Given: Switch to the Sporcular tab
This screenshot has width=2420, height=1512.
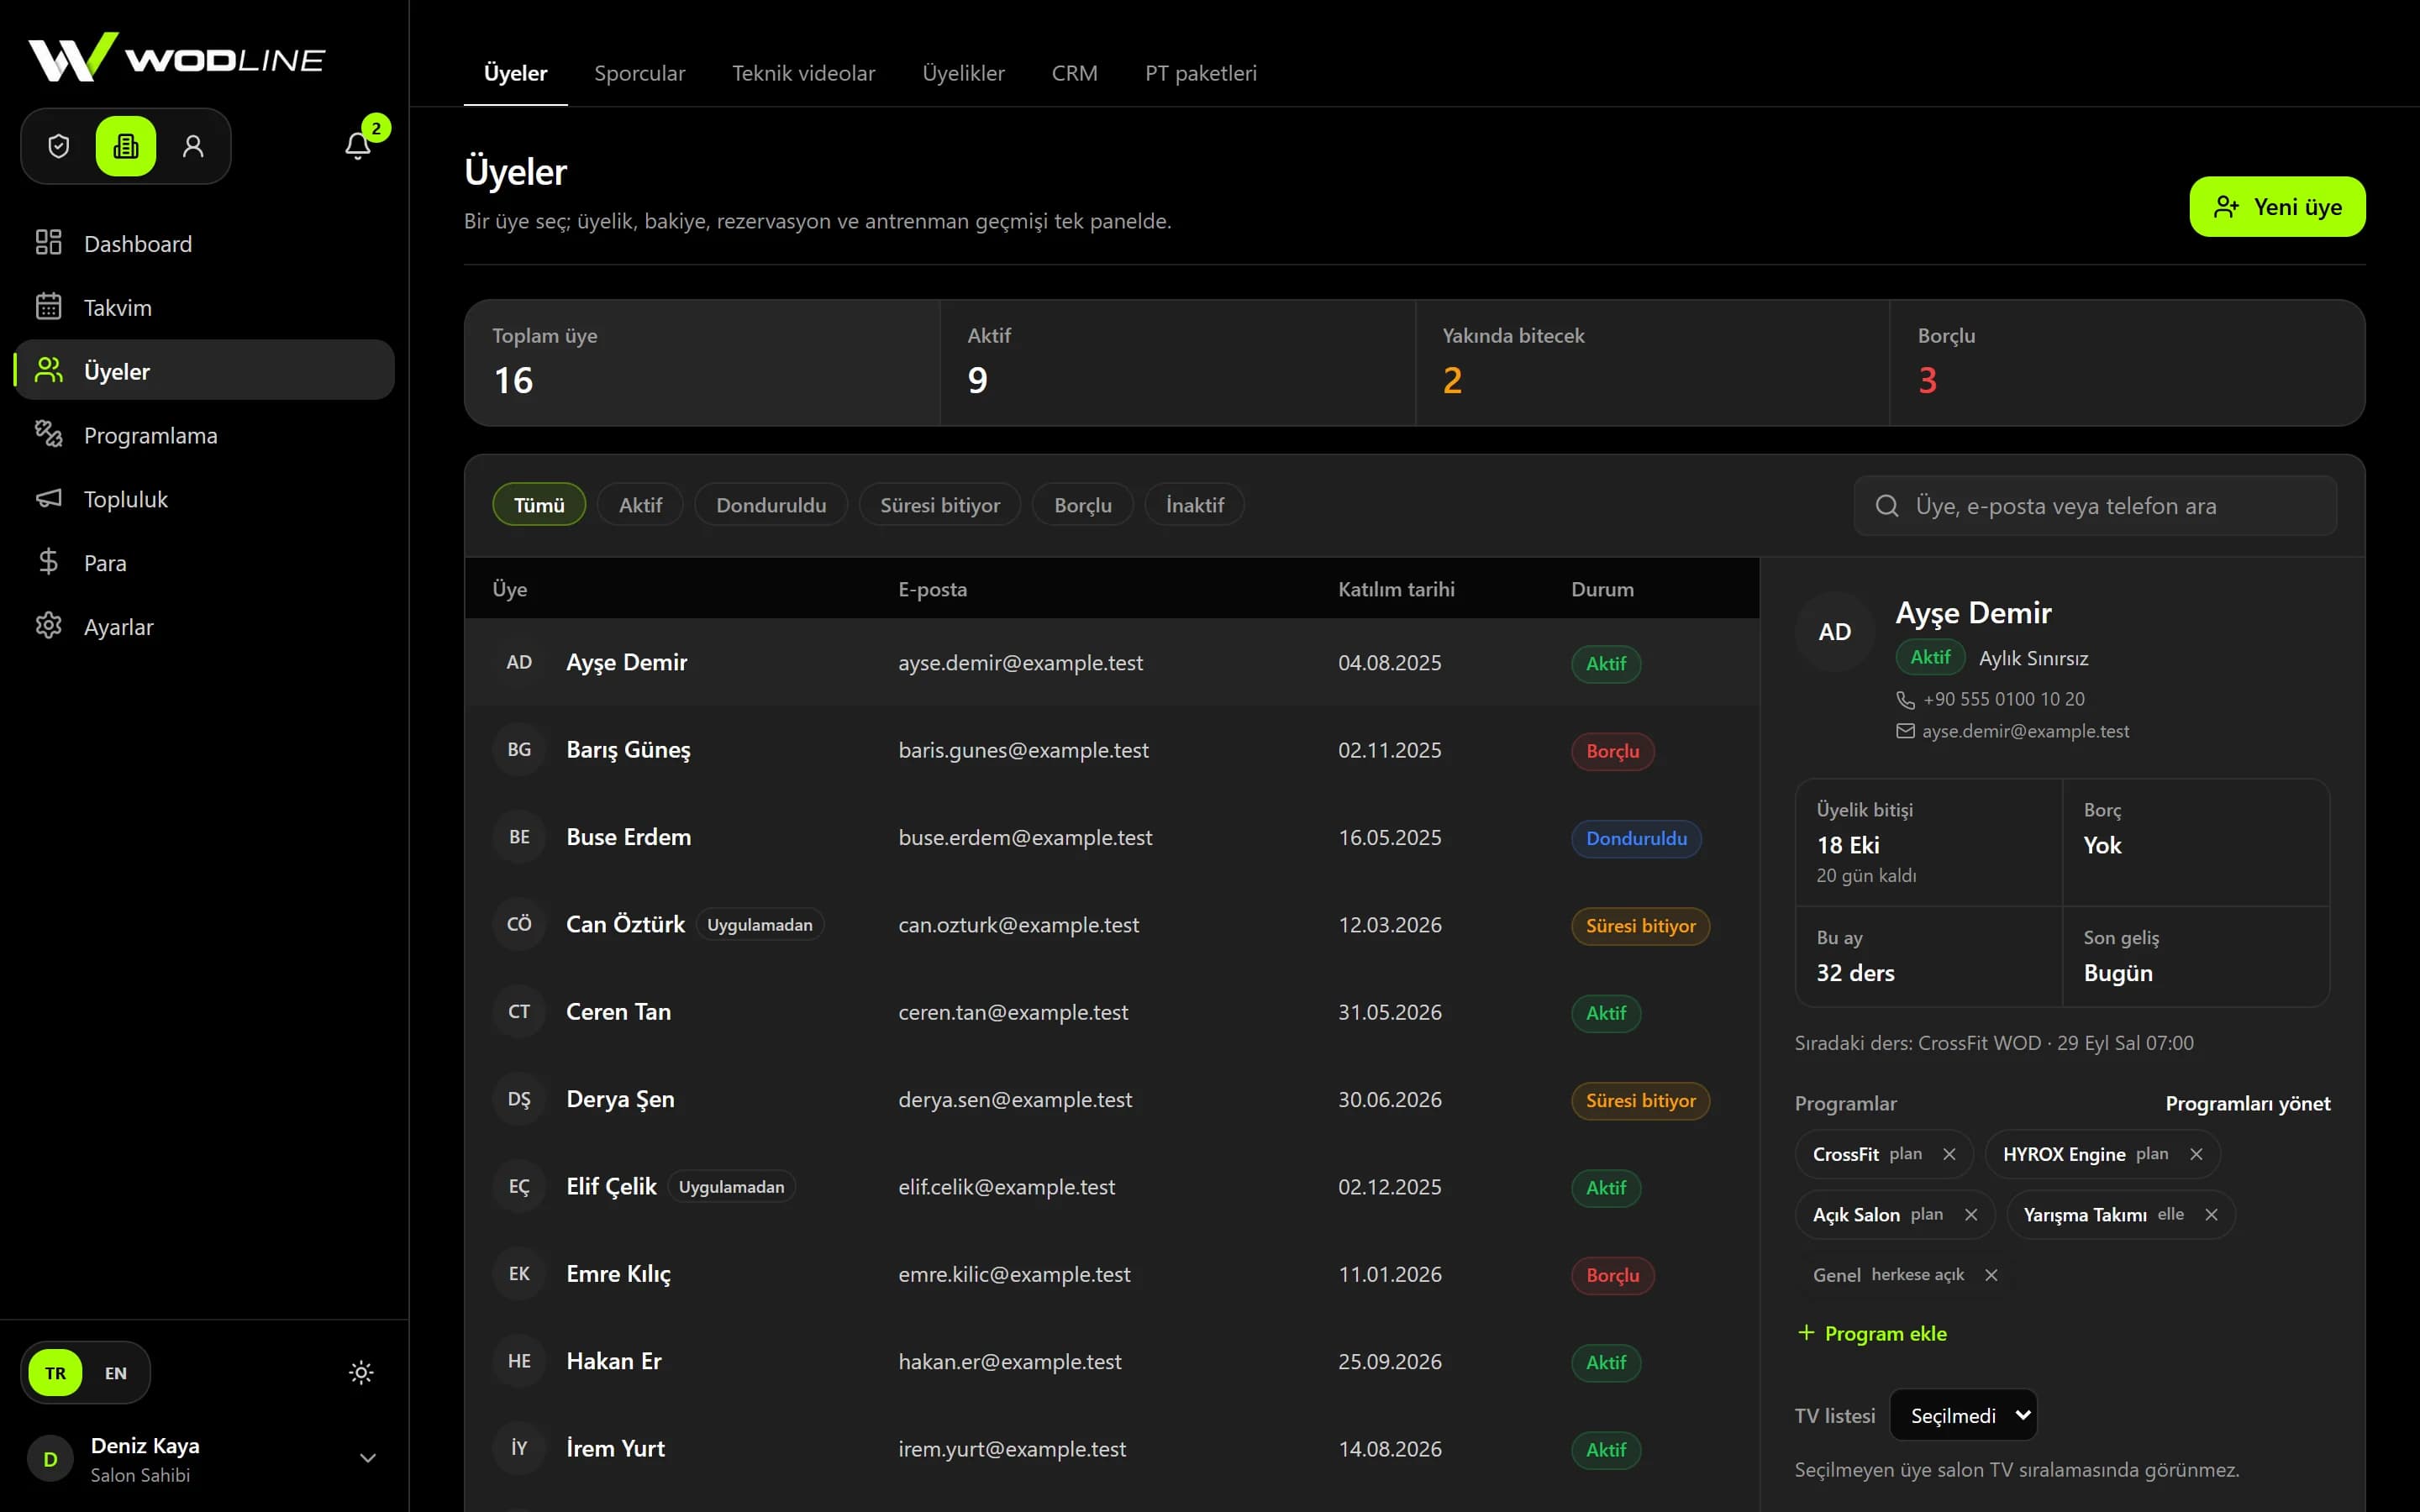Looking at the screenshot, I should coord(640,73).
